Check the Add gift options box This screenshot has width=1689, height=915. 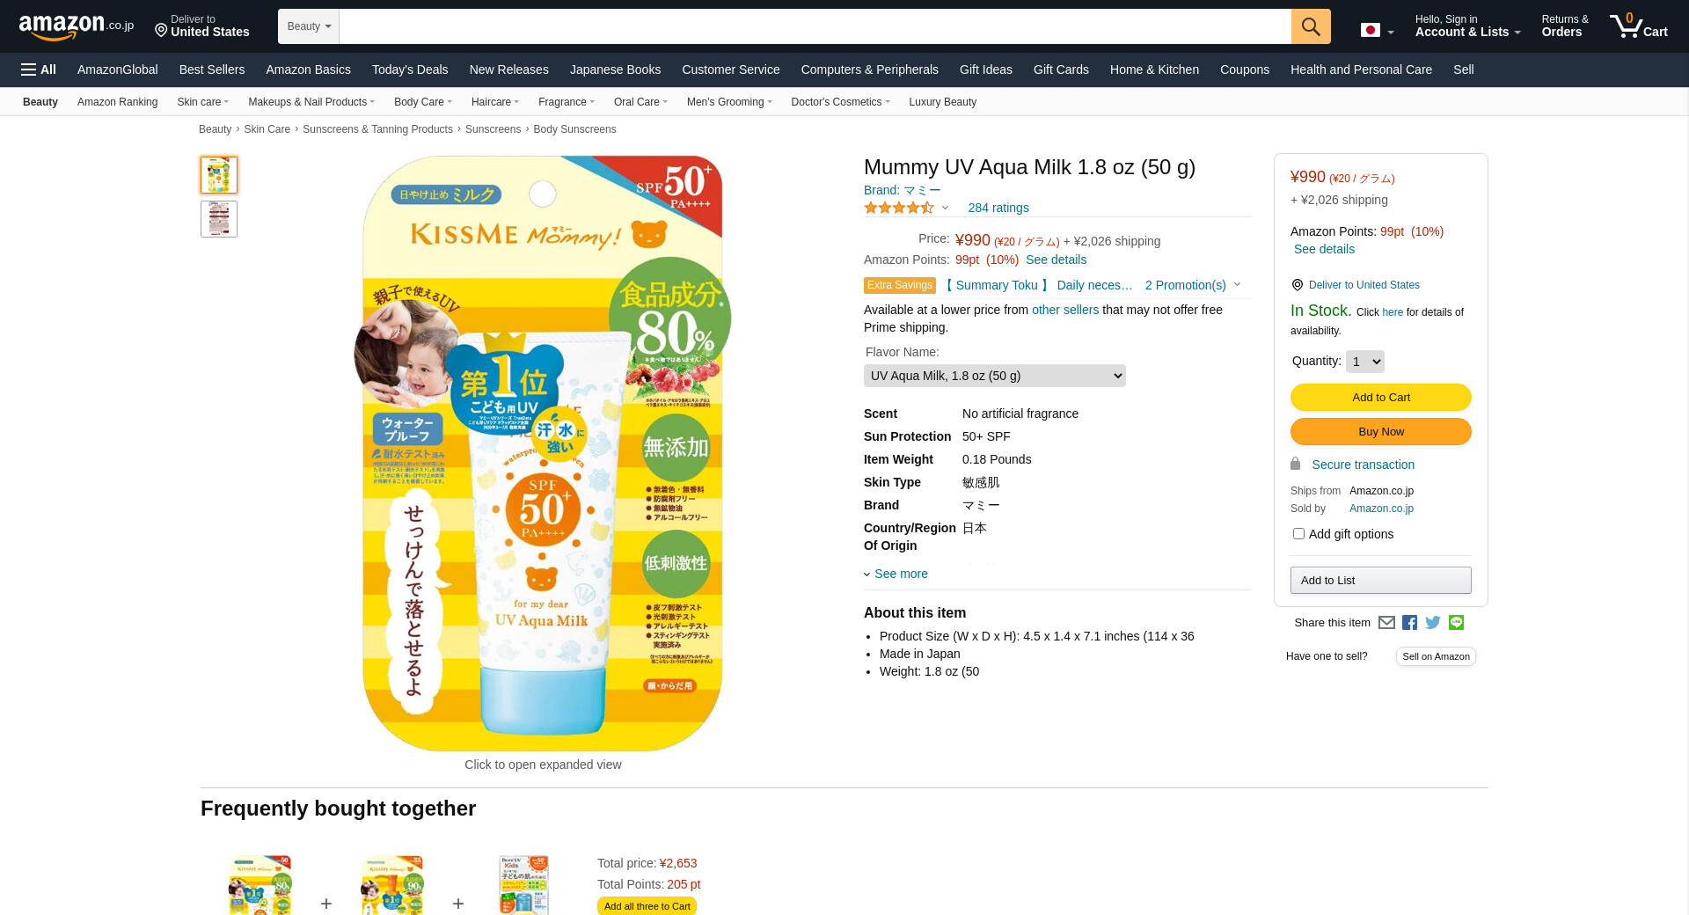1298,534
